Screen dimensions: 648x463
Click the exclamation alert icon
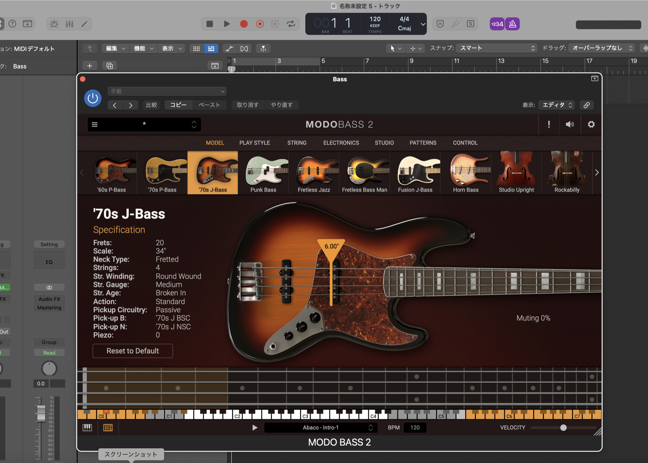point(549,124)
